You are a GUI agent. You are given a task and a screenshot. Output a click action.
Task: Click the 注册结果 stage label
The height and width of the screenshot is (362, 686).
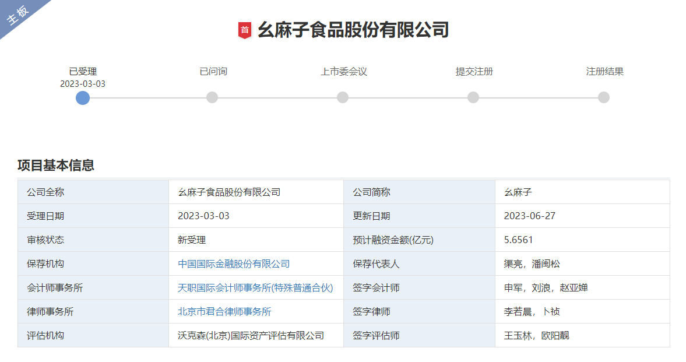[604, 71]
